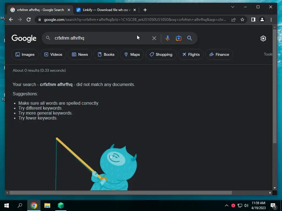Reload the current page

(x=29, y=20)
